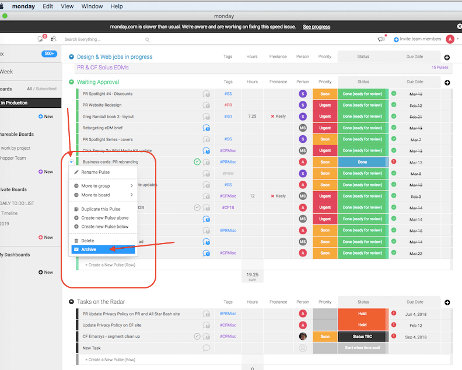
Task: Click MS avatar on Retargeting eDM brief row
Action: click(x=303, y=128)
